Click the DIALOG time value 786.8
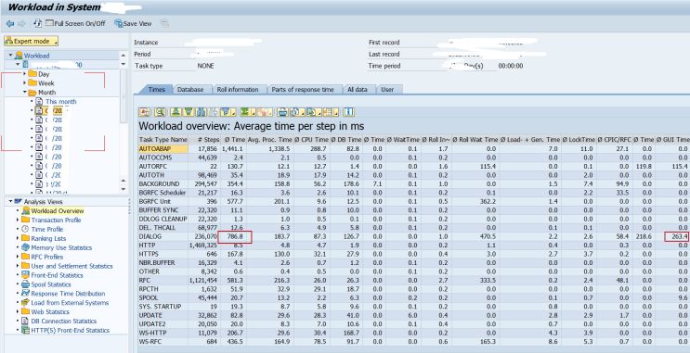The height and width of the screenshot is (353, 690). (236, 236)
